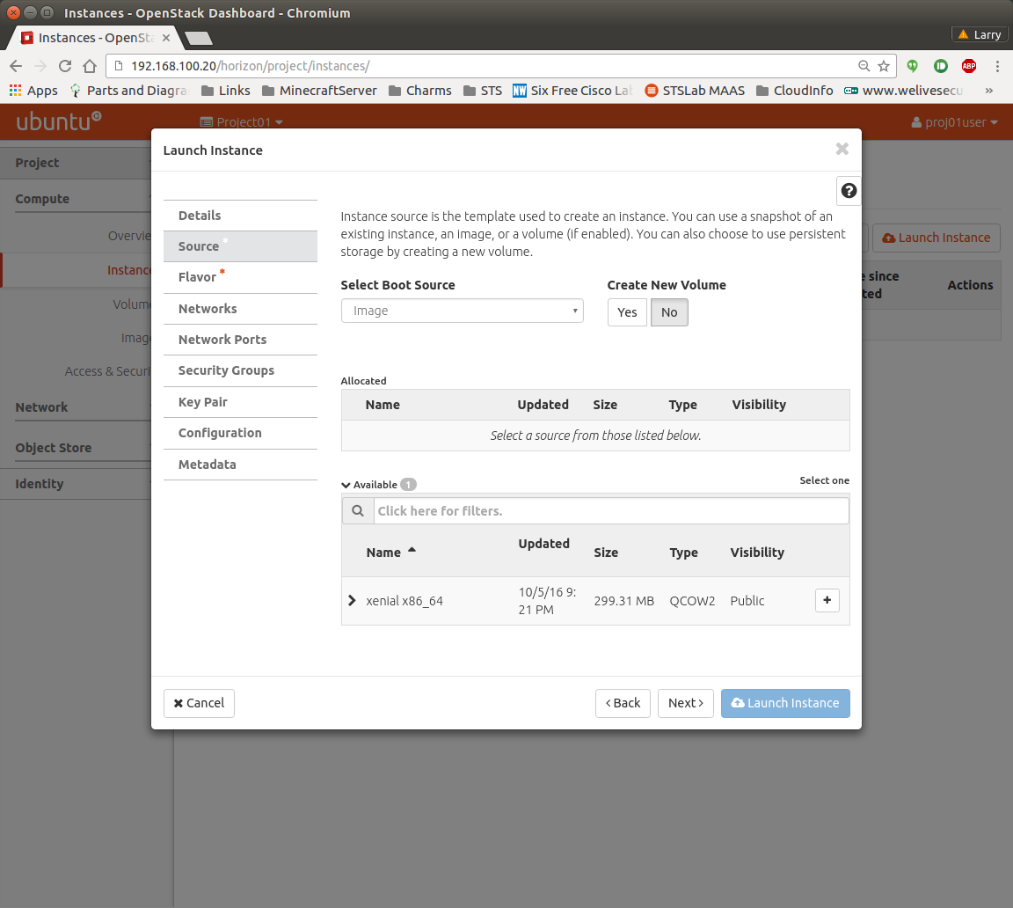
Task: Click the Next button
Action: pos(685,703)
